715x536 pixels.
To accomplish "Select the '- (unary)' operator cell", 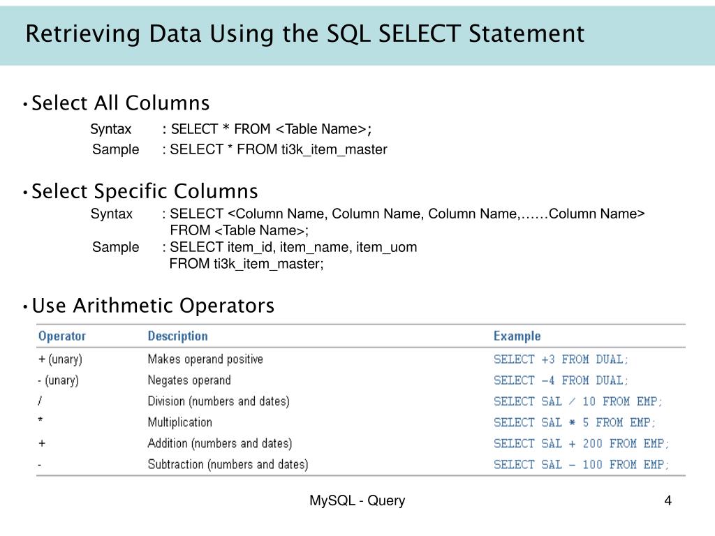I will point(59,380).
